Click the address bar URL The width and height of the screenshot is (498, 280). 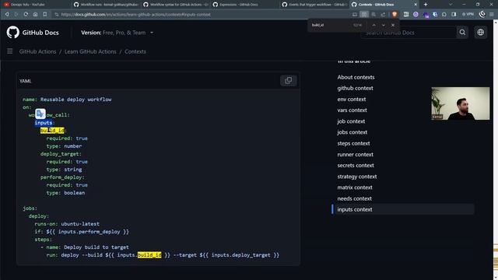coord(135,14)
